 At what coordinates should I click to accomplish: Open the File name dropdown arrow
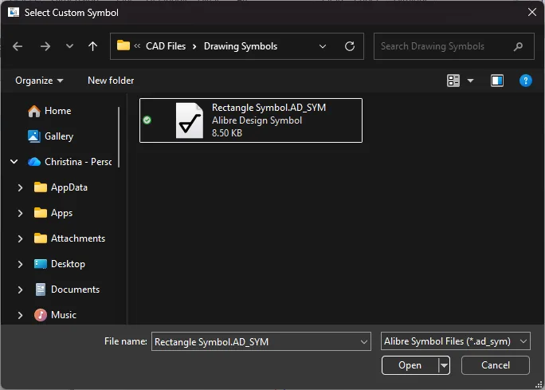coord(364,341)
